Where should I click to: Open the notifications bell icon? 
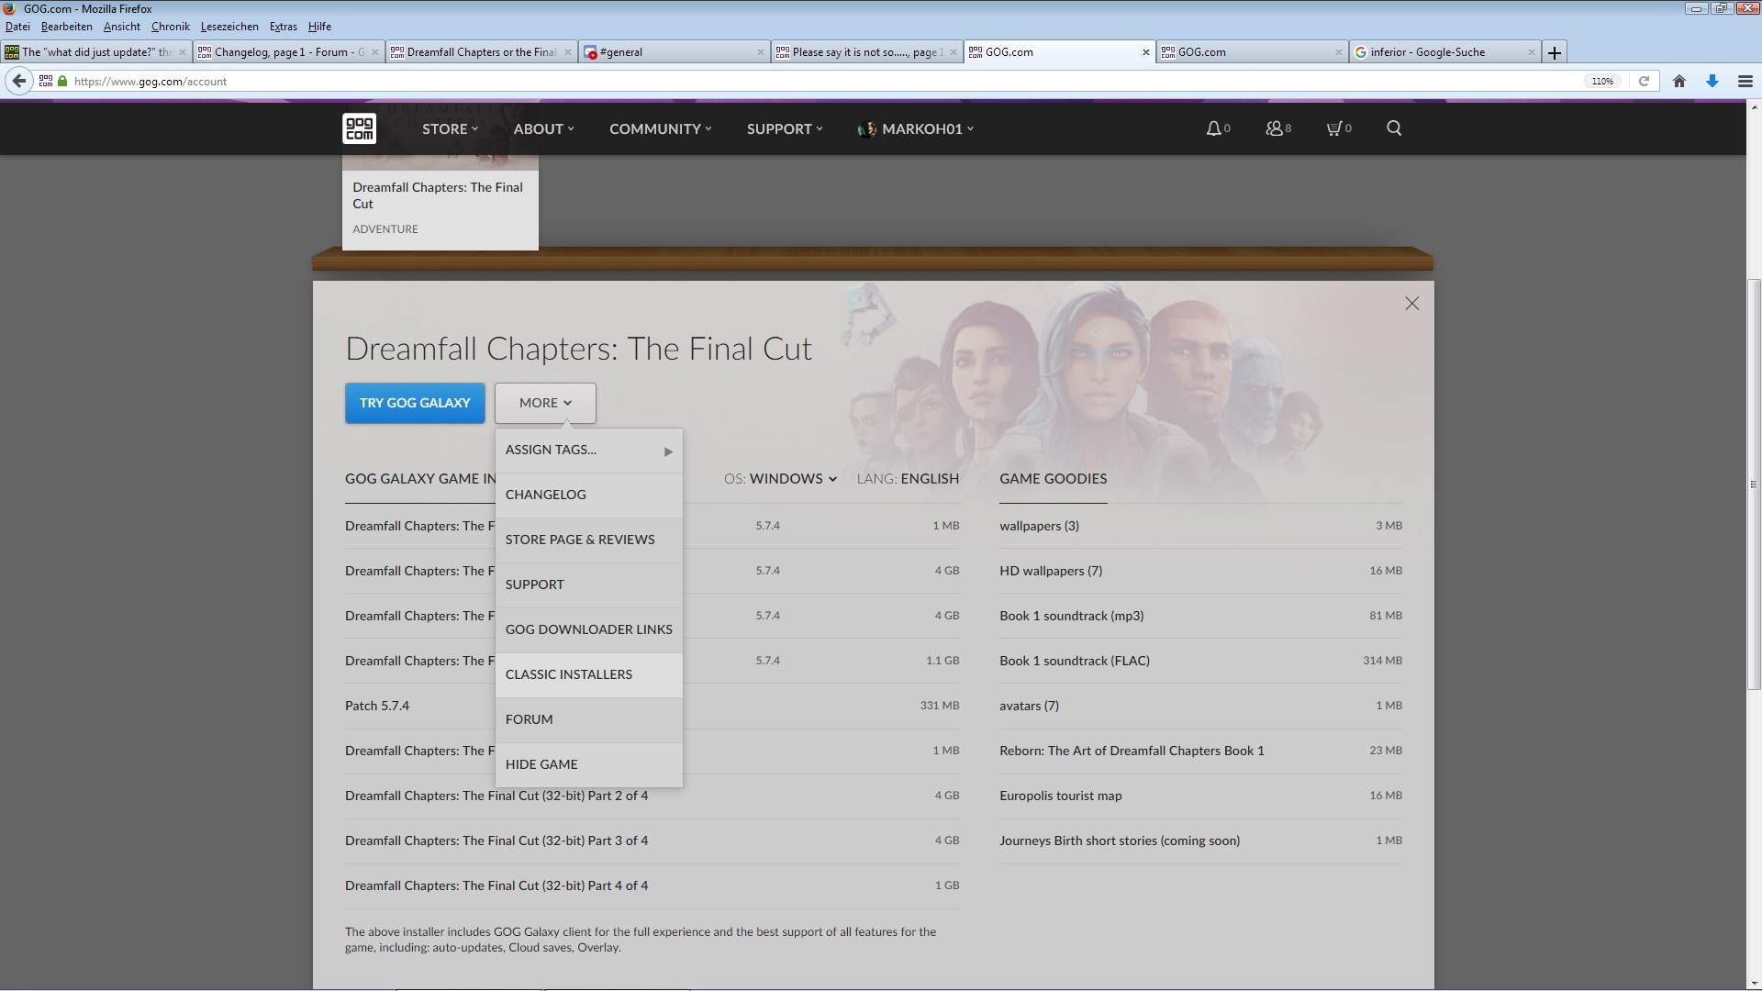click(1213, 128)
